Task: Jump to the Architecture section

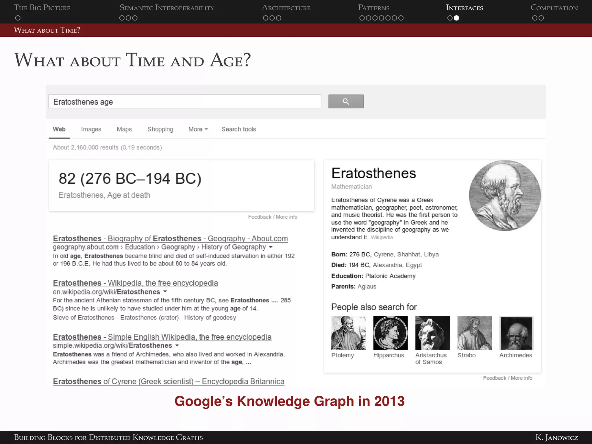Action: [x=286, y=8]
